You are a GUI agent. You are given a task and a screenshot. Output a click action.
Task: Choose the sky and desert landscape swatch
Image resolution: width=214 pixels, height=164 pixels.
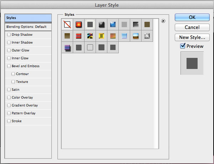tap(136, 36)
